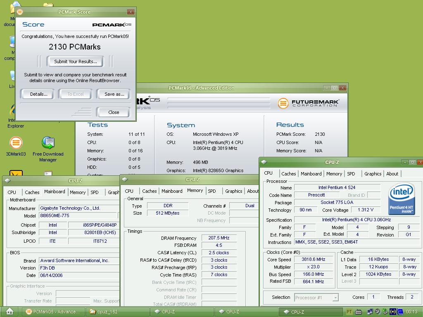Viewport: 423px width, 317px height.
Task: Switch to Memory tab in CPU-Z CPU window
Action: 334,174
